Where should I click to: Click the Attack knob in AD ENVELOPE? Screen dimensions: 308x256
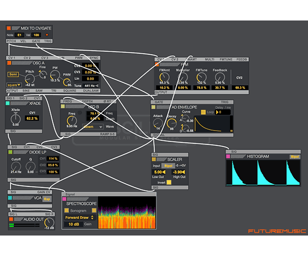point(158,123)
